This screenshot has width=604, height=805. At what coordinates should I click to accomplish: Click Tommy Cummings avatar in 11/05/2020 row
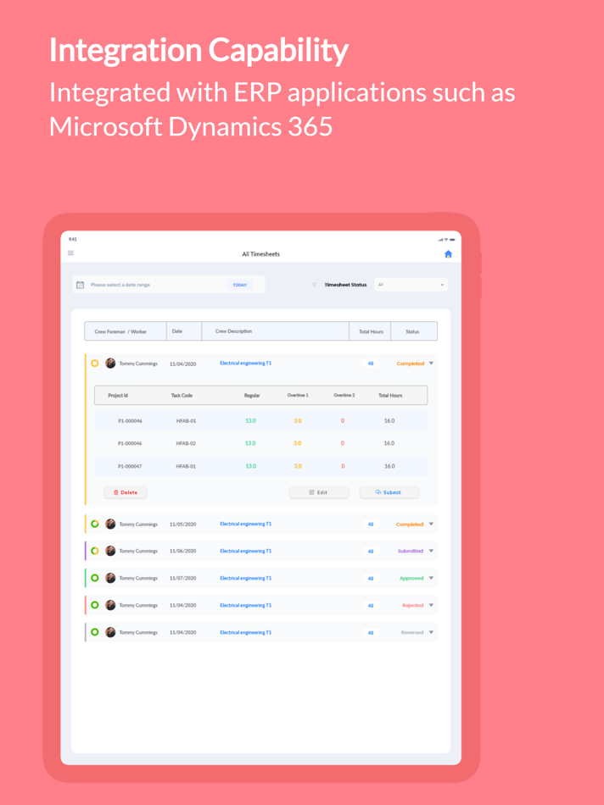coord(110,525)
